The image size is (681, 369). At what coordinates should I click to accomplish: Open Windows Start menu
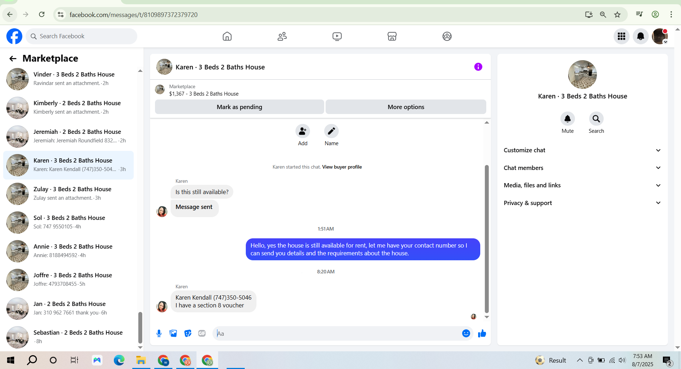[x=11, y=360]
